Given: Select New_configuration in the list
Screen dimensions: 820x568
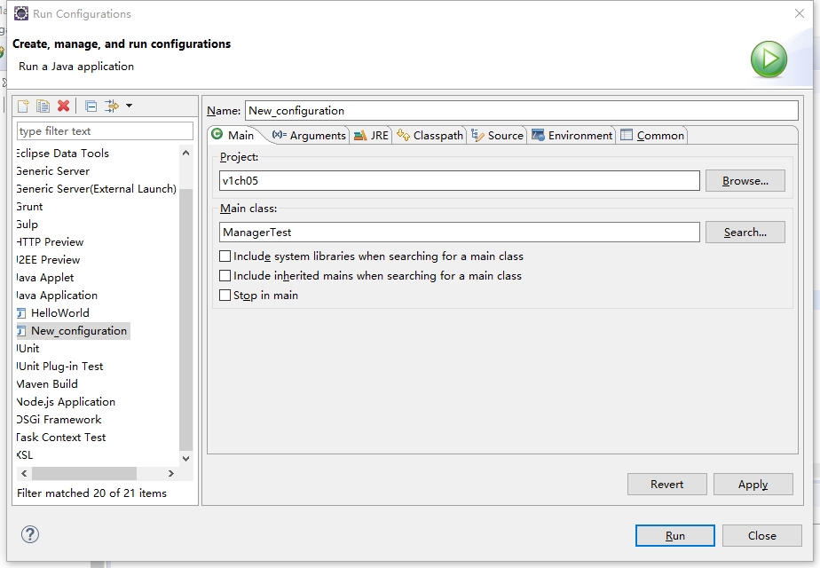Looking at the screenshot, I should [79, 331].
